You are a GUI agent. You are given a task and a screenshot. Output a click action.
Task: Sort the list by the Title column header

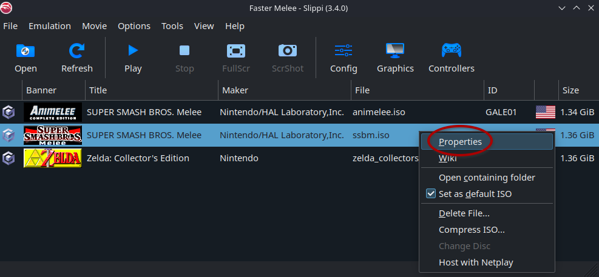point(152,90)
